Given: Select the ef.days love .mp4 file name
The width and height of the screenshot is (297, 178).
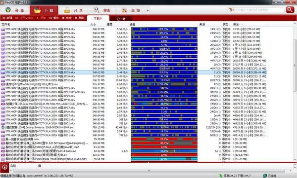Looking at the screenshot, I should (x=42, y=147).
